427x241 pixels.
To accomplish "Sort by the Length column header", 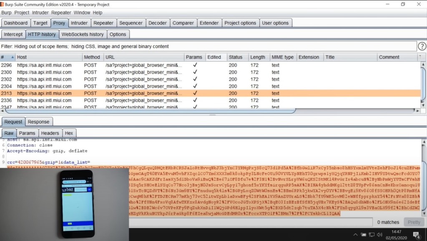I will pos(259,57).
